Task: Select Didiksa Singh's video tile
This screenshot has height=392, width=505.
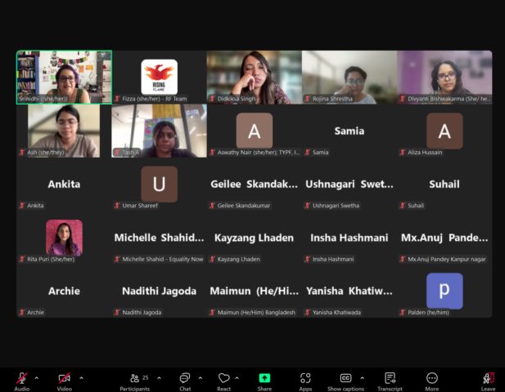Action: tap(254, 77)
